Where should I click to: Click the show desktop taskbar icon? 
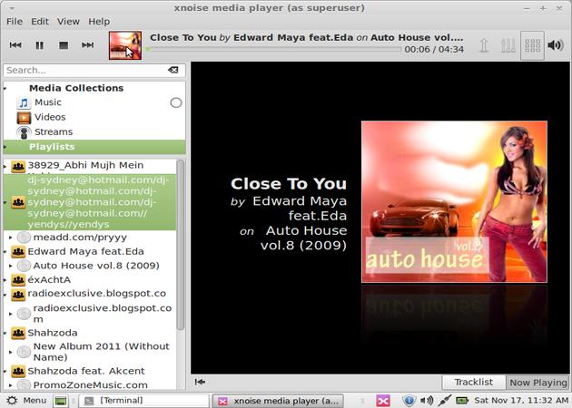[x=60, y=401]
